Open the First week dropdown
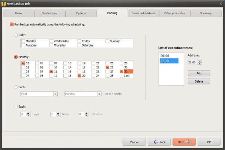The width and height of the screenshot is (225, 150). click(39, 94)
